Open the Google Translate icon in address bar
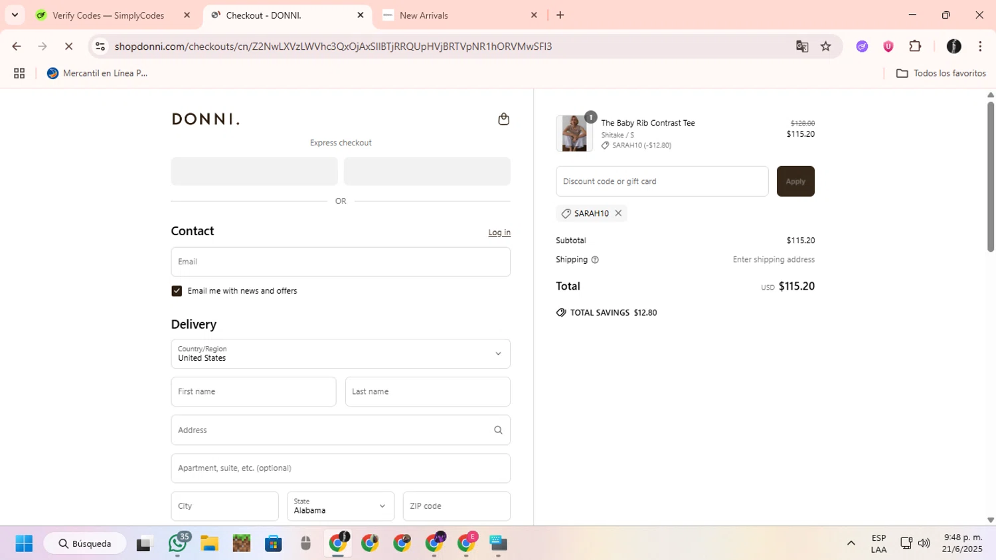This screenshot has width=996, height=560. tap(802, 47)
